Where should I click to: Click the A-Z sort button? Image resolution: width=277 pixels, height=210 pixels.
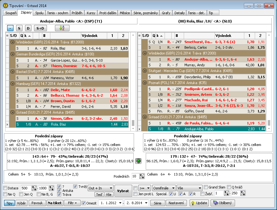(62, 28)
